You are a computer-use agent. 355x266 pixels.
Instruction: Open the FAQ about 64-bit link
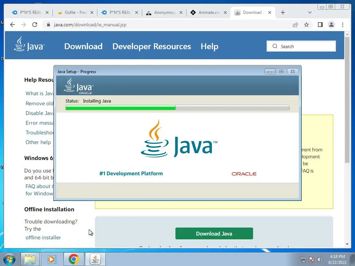point(40,190)
